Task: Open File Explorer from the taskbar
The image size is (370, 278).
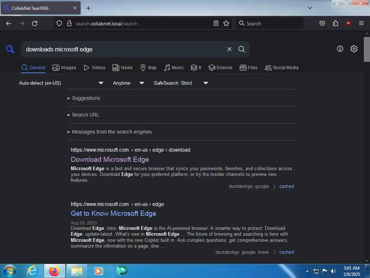Action: [77, 271]
